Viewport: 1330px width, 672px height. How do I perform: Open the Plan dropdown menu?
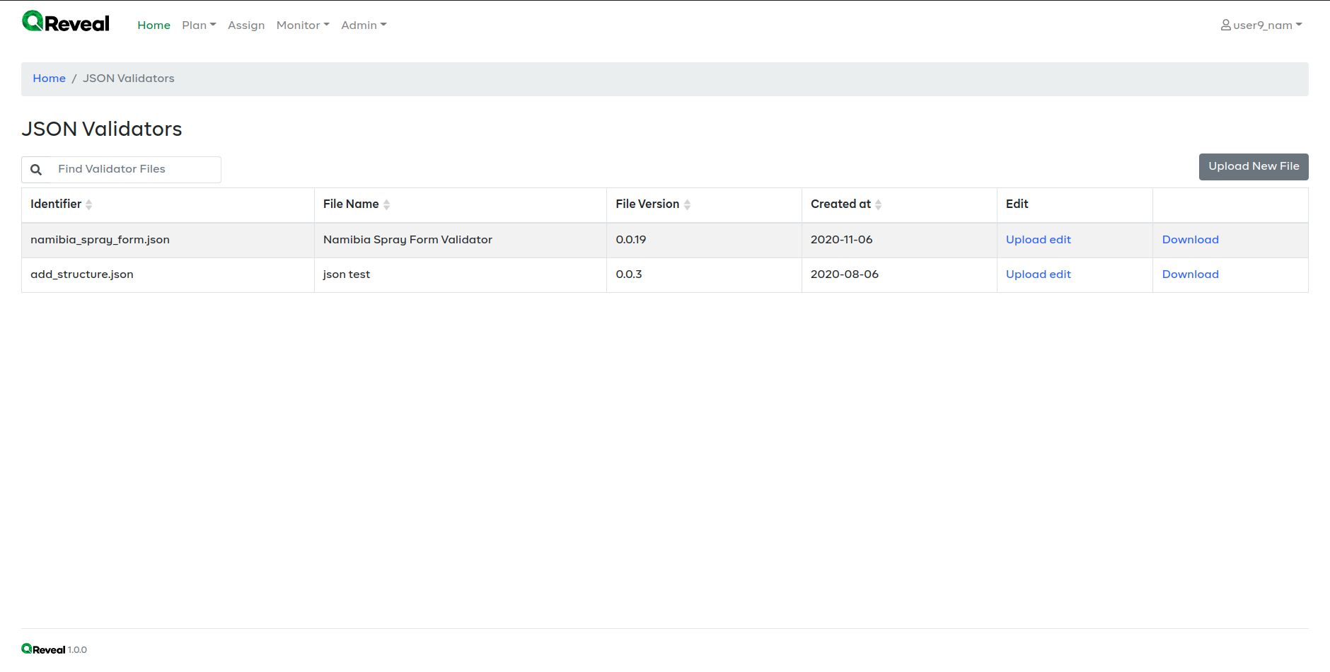(199, 25)
